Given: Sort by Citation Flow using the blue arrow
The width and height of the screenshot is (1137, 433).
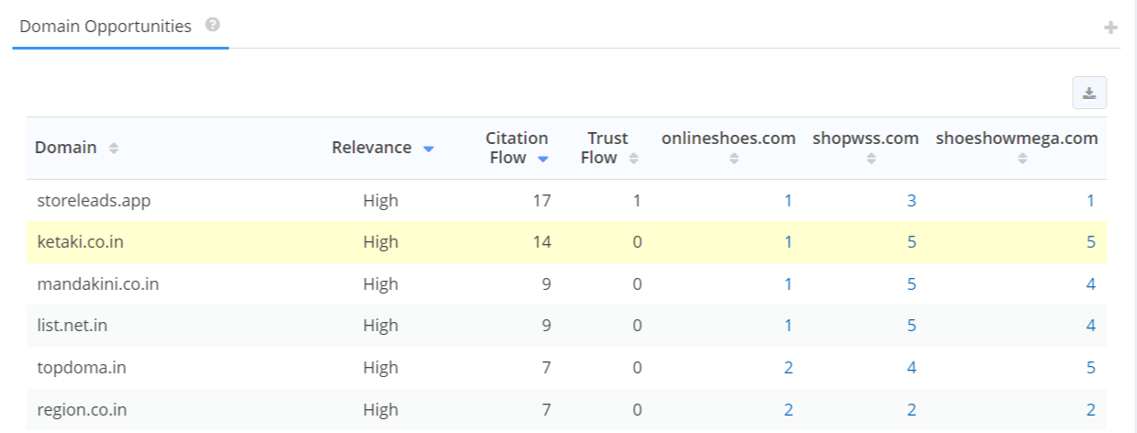Looking at the screenshot, I should (x=542, y=159).
